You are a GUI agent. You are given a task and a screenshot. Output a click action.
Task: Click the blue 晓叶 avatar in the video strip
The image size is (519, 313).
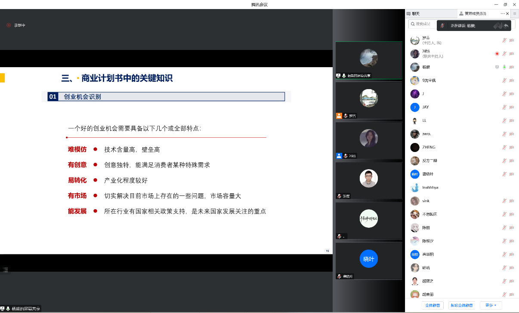click(x=368, y=259)
